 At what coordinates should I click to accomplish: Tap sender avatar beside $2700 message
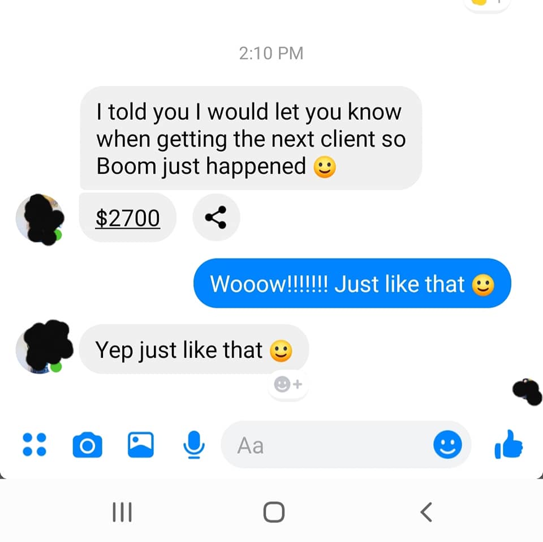click(x=39, y=218)
